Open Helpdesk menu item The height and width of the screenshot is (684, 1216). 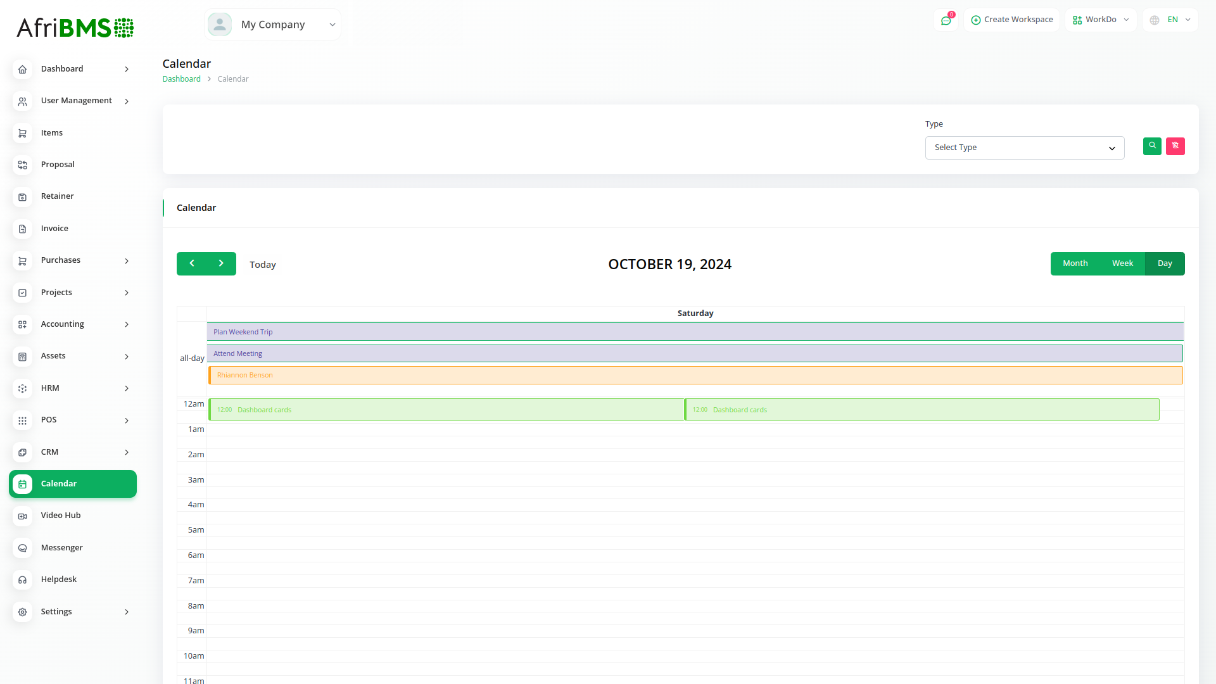pyautogui.click(x=73, y=579)
